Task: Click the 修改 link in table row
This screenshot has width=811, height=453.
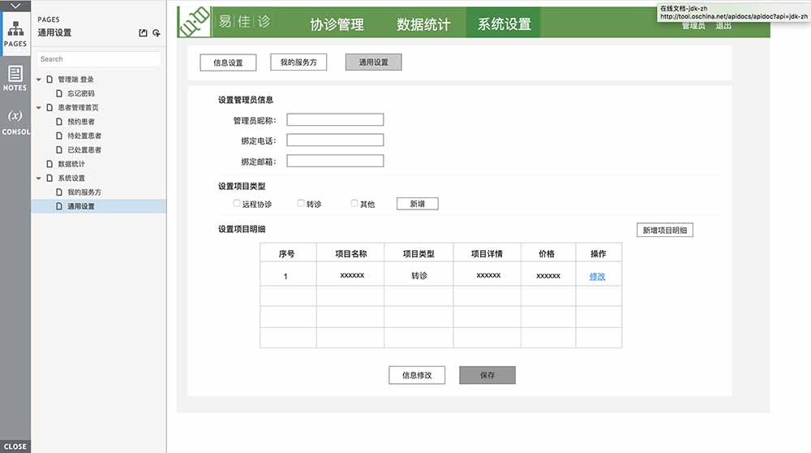Action: tap(597, 277)
